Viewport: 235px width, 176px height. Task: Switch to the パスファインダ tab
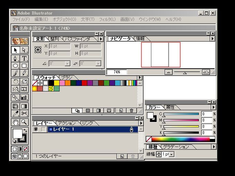pyautogui.click(x=78, y=39)
